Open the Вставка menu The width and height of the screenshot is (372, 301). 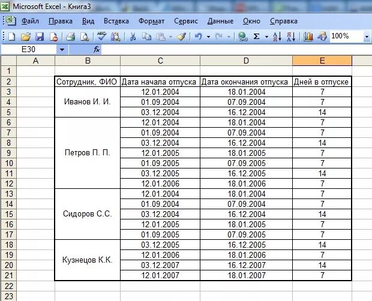(116, 21)
